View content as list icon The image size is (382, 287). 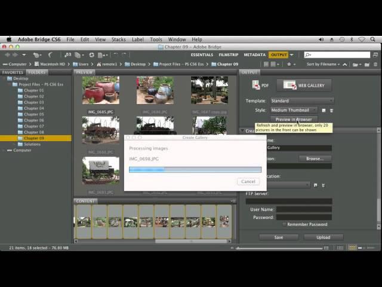click(x=371, y=248)
